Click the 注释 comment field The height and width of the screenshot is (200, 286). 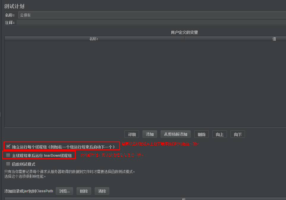(x=151, y=23)
